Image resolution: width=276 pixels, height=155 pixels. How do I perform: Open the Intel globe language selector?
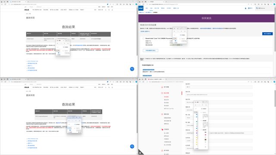click(x=249, y=8)
